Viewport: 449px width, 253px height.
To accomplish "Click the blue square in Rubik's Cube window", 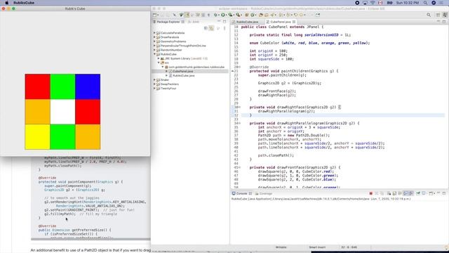I will [x=88, y=86].
